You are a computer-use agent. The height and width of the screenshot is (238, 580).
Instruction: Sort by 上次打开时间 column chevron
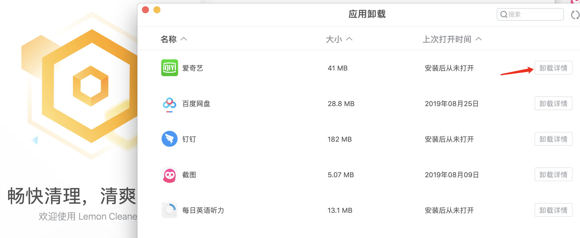pyautogui.click(x=479, y=39)
